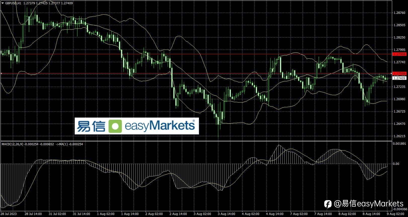The image size is (408, 217).
Task: Click the MACD scale value 0.001891
Action: (x=400, y=143)
